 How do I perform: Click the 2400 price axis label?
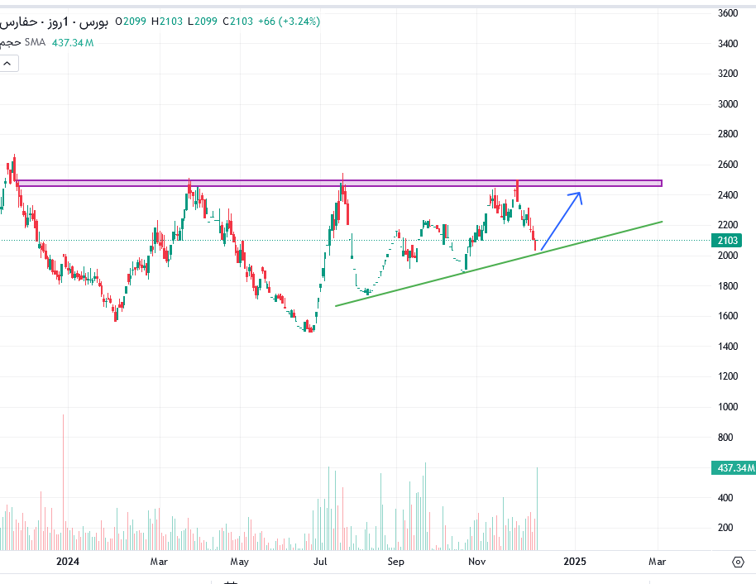click(728, 195)
